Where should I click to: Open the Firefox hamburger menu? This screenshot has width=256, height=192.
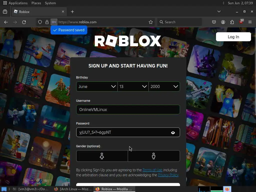250,22
